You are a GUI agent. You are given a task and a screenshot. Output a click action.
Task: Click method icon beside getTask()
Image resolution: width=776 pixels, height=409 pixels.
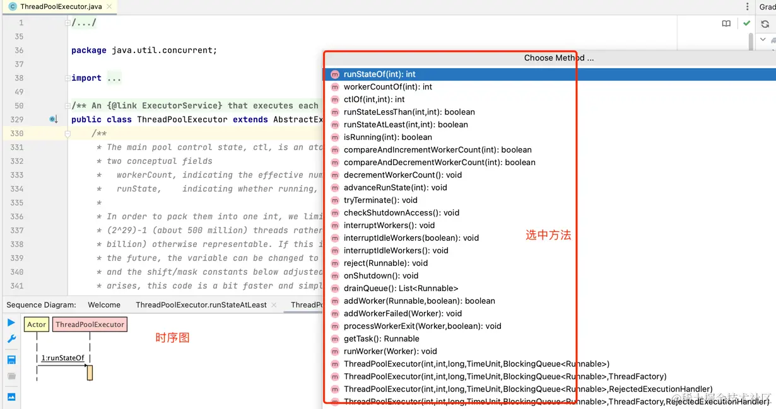click(335, 339)
